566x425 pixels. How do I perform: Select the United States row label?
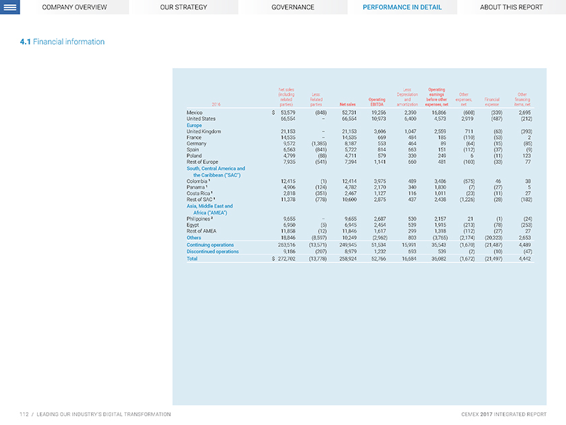[x=201, y=119]
